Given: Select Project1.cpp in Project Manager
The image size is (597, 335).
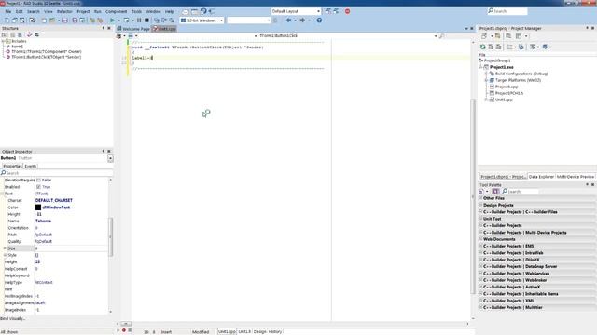Looking at the screenshot, I should tap(507, 87).
